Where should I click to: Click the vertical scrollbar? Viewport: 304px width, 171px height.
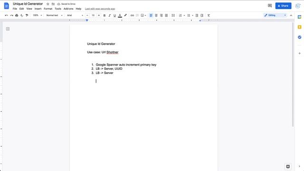(293, 75)
